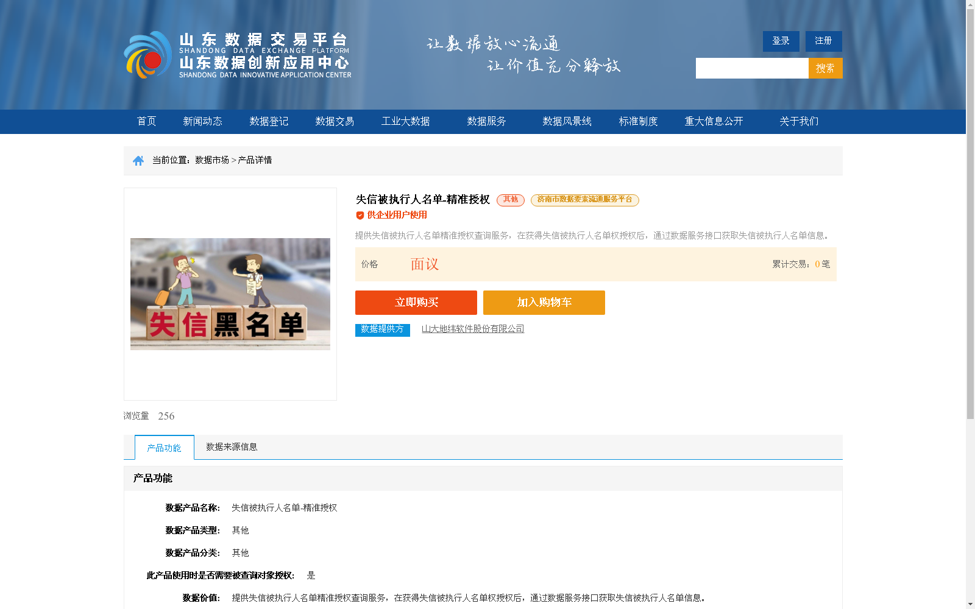Click the 供企业用户使用 text
This screenshot has width=975, height=609.
click(x=397, y=215)
